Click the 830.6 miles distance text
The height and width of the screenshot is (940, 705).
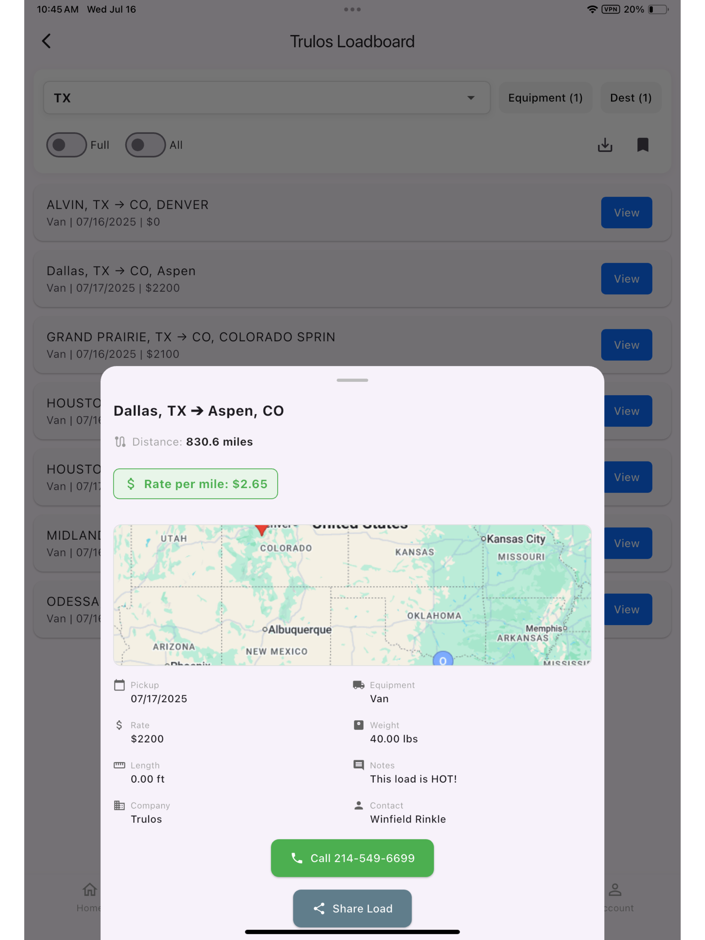(x=219, y=442)
